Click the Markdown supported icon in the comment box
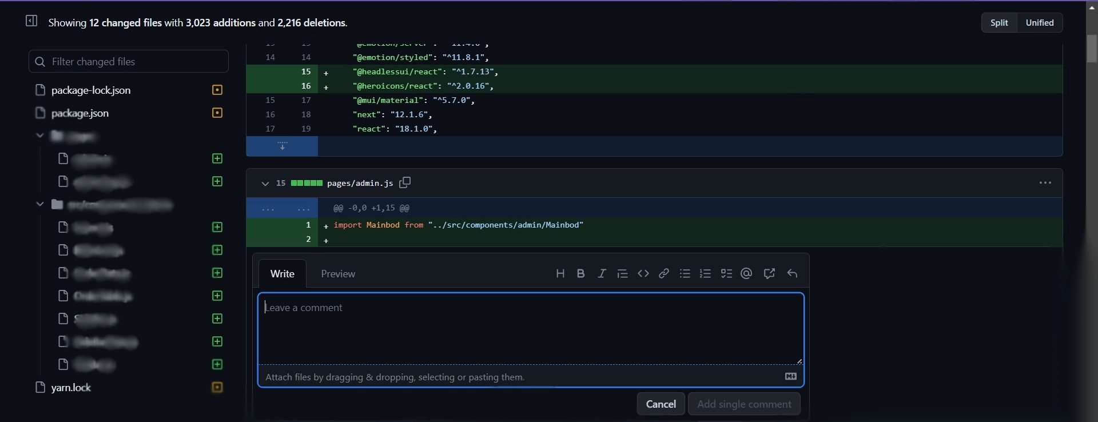This screenshot has height=422, width=1098. (x=791, y=377)
